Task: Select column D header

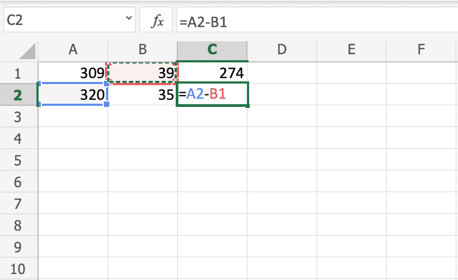Action: tap(282, 50)
